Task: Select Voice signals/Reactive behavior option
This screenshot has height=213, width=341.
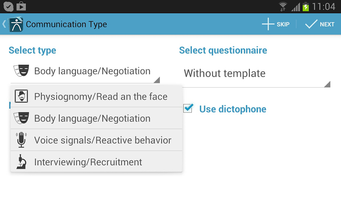Action: point(103,140)
